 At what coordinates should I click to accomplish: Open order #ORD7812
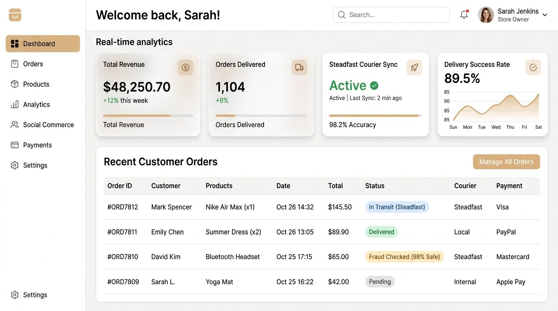click(123, 207)
